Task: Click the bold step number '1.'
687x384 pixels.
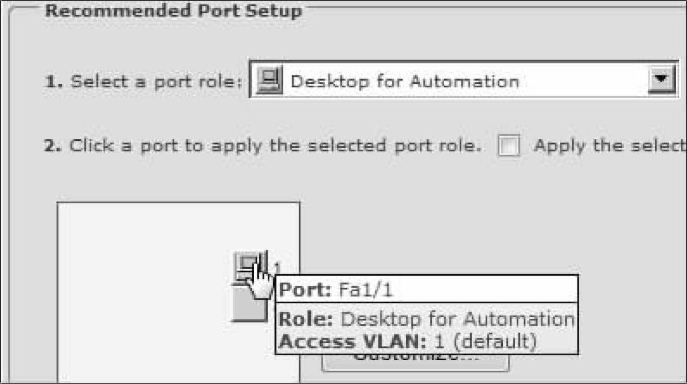Action: (x=54, y=82)
